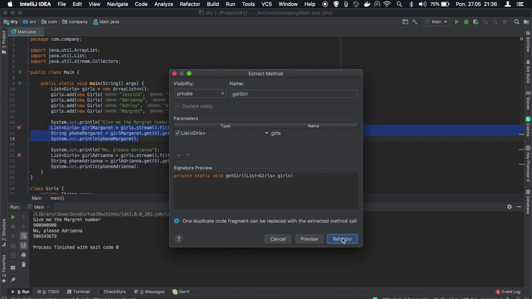
Task: Open the Event Log
Action: pyautogui.click(x=508, y=292)
